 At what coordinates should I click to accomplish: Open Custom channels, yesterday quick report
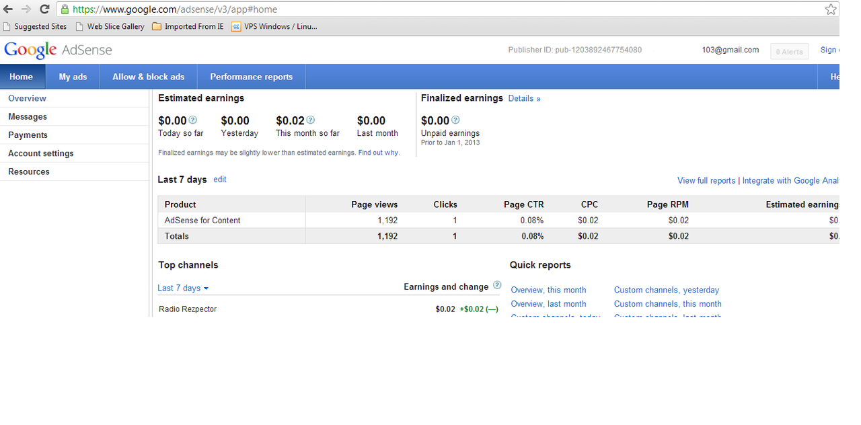point(667,290)
